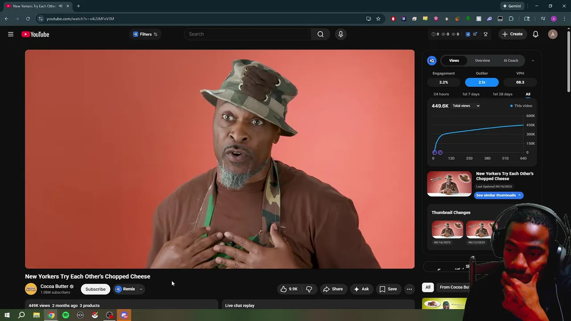Open the vidIQ Filters control

tap(145, 34)
